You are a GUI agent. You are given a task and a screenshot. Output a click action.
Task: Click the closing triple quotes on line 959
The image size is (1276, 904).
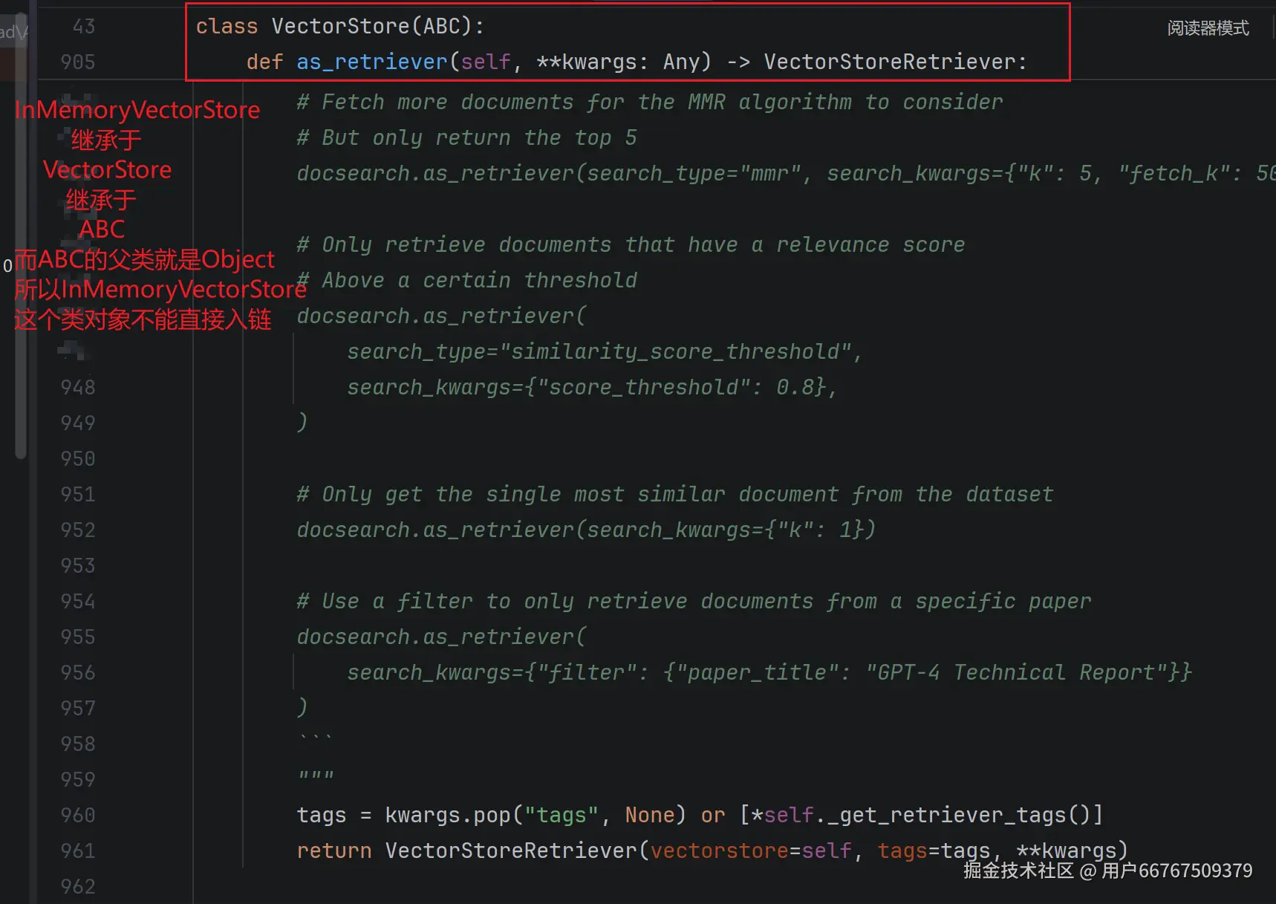(316, 776)
